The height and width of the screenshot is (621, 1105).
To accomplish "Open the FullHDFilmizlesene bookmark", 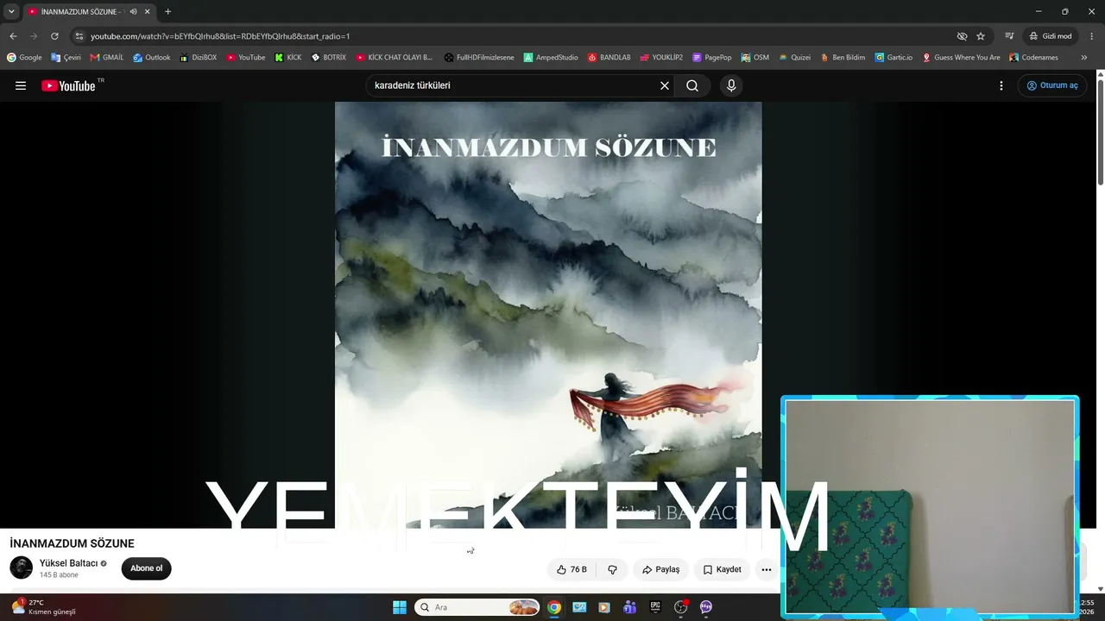I will pos(479,58).
